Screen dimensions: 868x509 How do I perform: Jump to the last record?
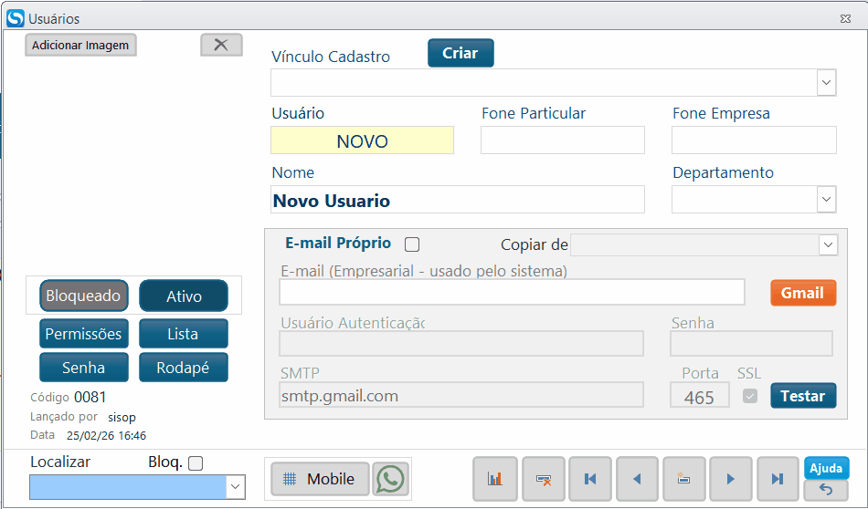pyautogui.click(x=778, y=479)
